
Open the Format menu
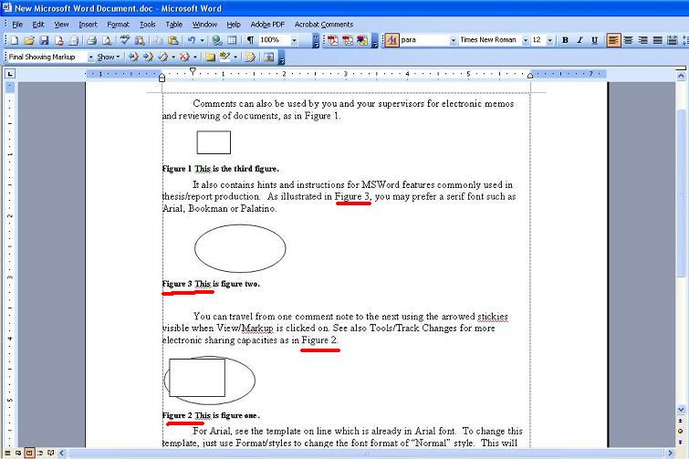(118, 24)
